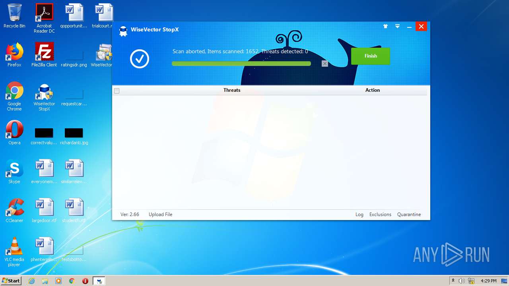Select the largedoor.rtf desktop file
The height and width of the screenshot is (286, 509).
(x=44, y=211)
